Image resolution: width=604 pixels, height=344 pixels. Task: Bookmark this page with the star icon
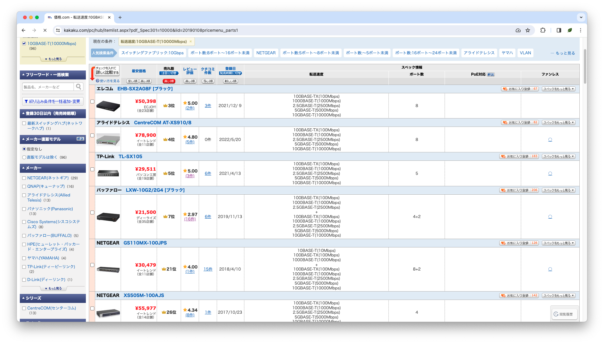click(x=528, y=30)
